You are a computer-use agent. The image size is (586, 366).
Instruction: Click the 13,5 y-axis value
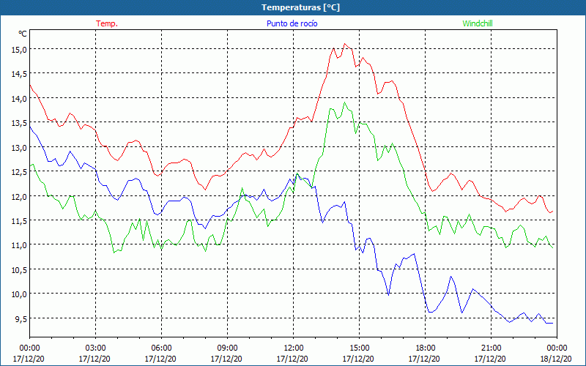tap(20, 123)
